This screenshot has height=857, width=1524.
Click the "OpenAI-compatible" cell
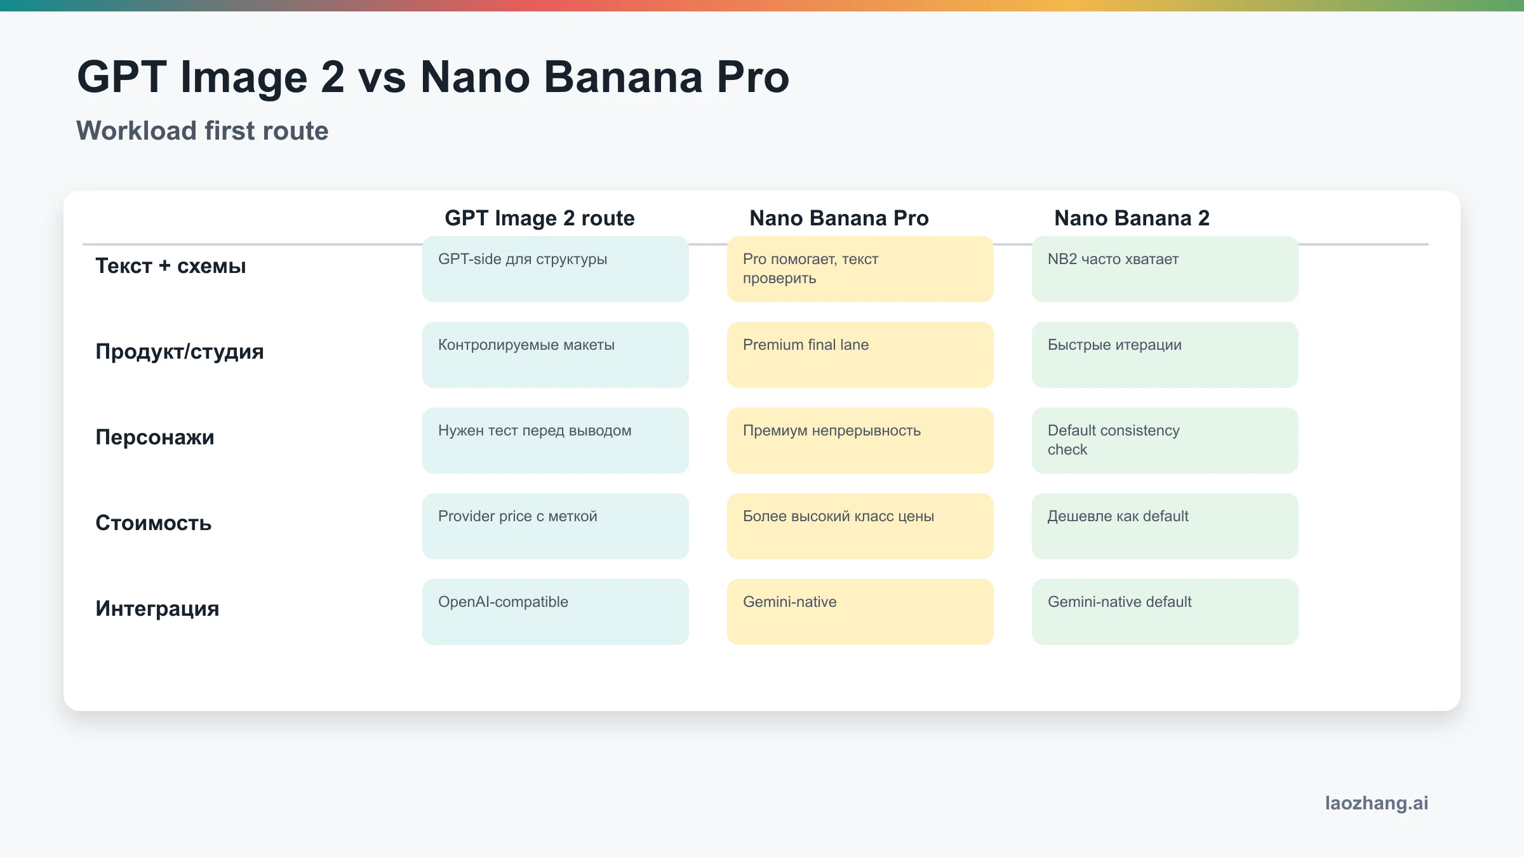[x=555, y=612]
